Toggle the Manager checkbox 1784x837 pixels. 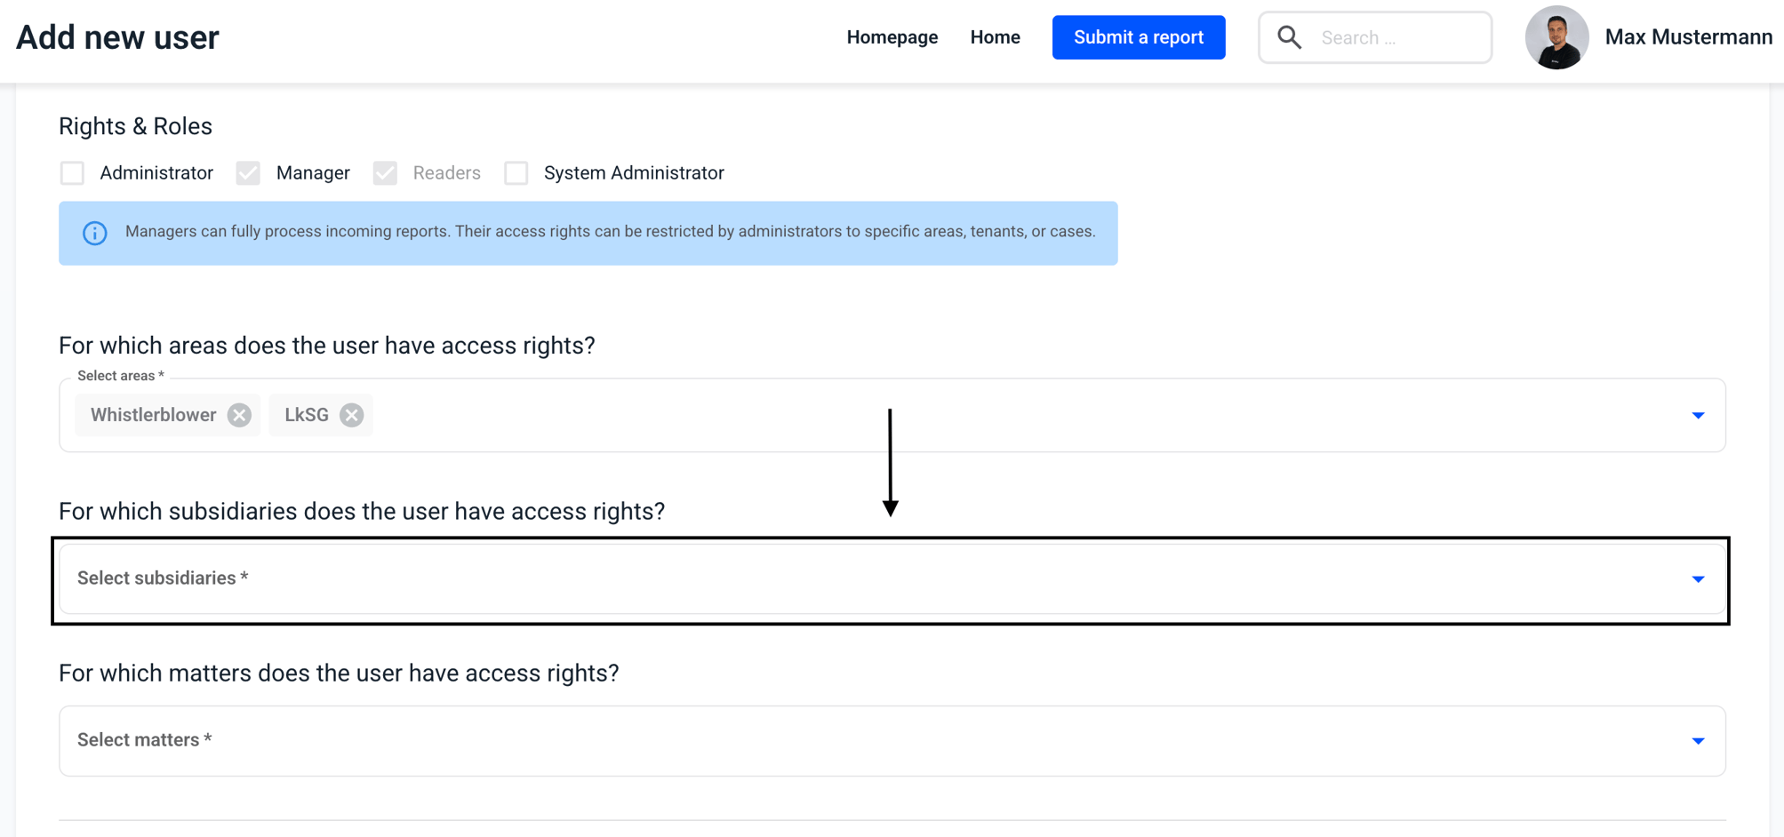[x=248, y=172]
